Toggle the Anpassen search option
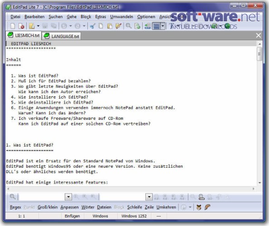 [x=69, y=207]
